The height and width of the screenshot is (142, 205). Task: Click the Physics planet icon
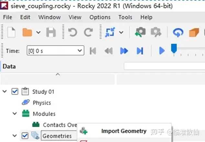pos(26,102)
